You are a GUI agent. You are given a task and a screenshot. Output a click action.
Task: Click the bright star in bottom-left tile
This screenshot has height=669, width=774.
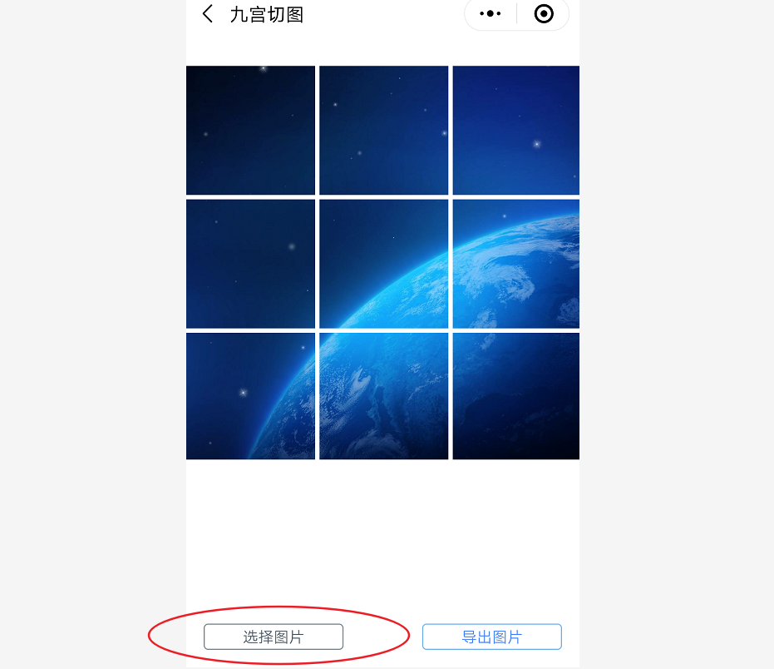click(x=243, y=393)
